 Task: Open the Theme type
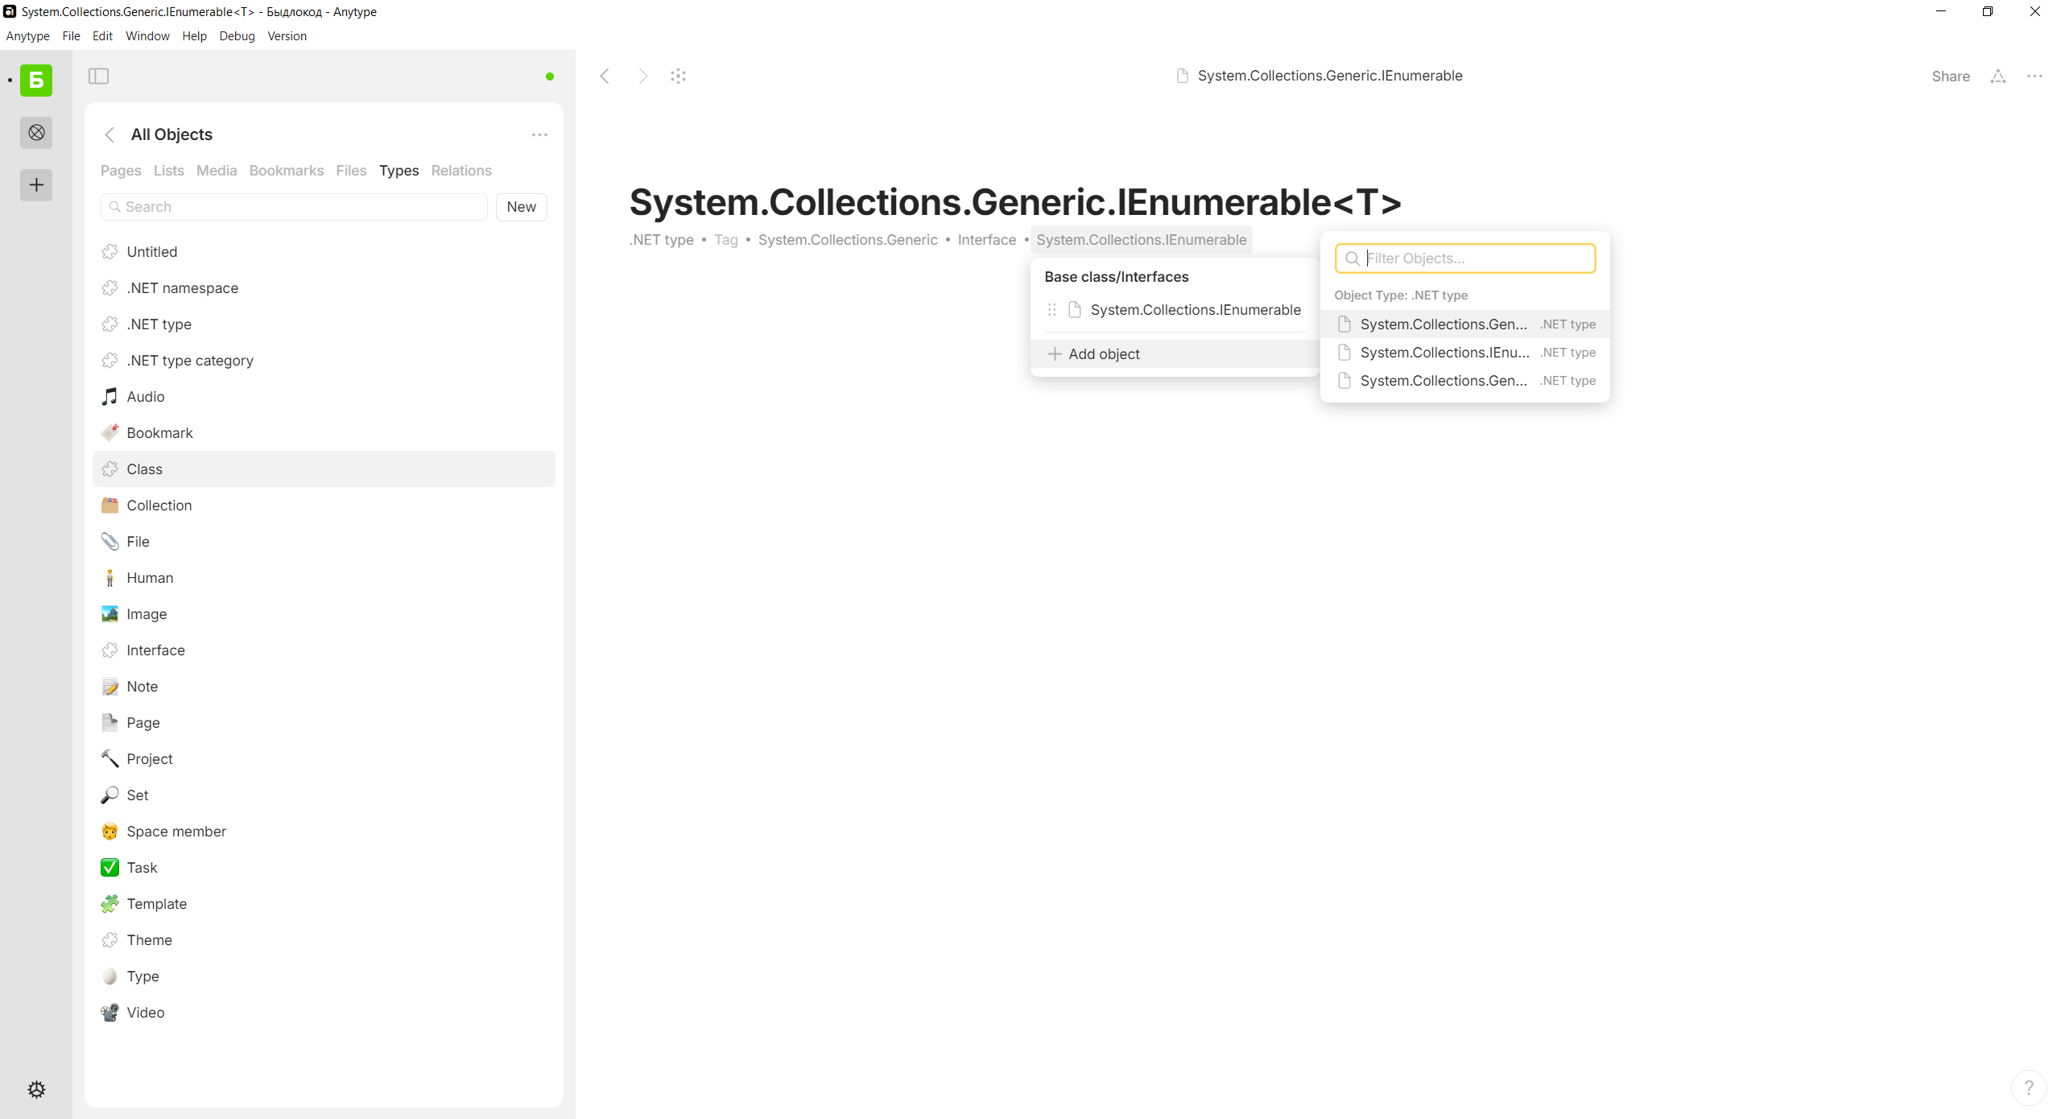[324, 940]
